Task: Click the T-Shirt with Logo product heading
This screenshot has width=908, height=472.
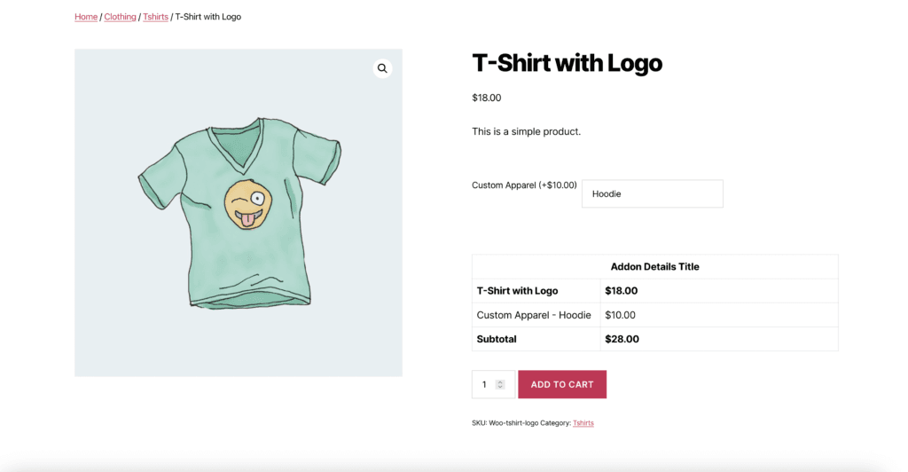Action: (567, 63)
